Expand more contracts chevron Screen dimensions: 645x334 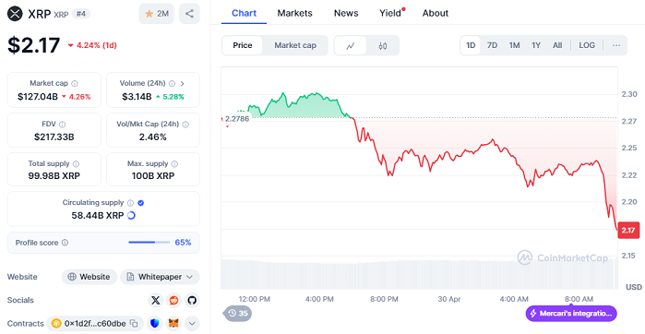[x=192, y=324]
